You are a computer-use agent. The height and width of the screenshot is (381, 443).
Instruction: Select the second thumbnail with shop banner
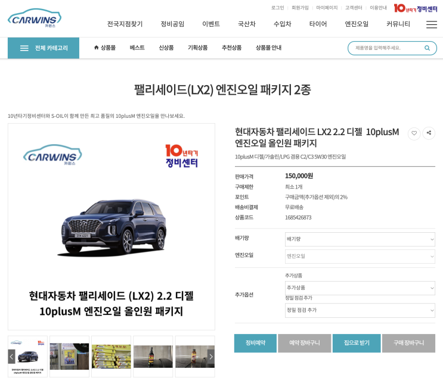pyautogui.click(x=70, y=357)
